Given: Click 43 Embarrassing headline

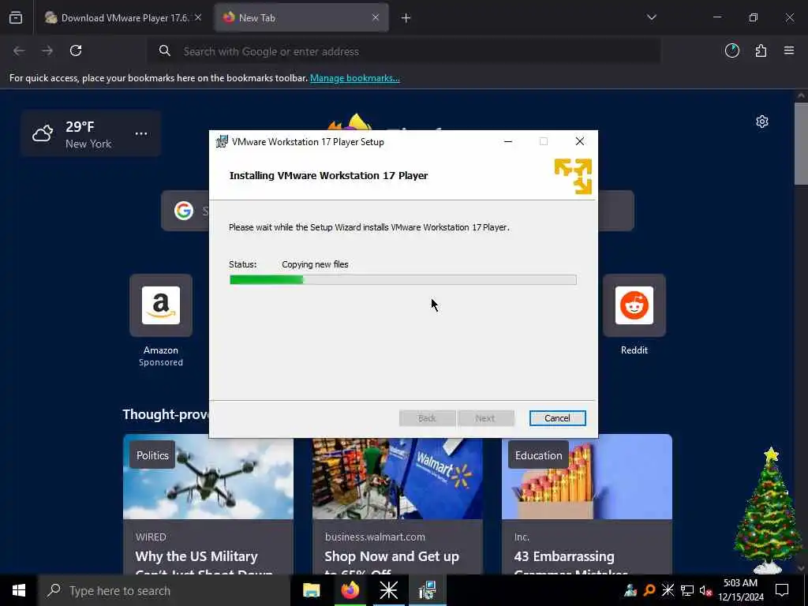Looking at the screenshot, I should (564, 556).
